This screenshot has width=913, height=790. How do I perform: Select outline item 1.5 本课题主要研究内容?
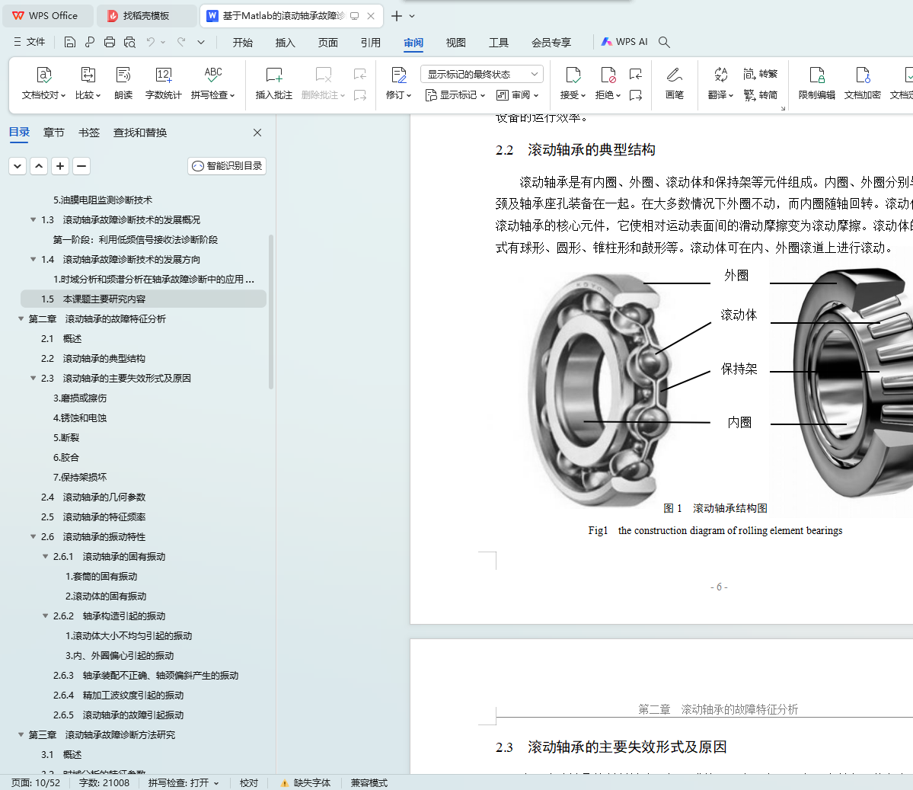coord(143,299)
